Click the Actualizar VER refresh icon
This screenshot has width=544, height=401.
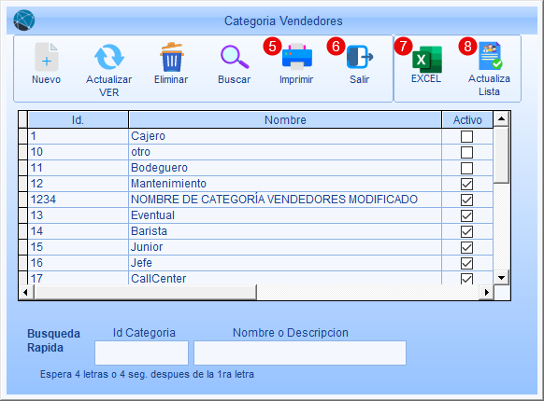point(109,57)
